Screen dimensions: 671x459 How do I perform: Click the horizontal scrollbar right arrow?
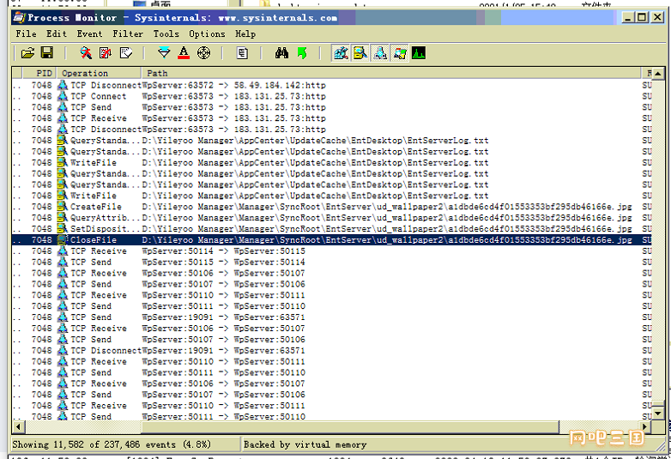coord(645,426)
